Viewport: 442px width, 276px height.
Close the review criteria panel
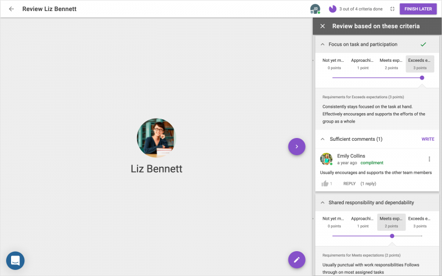coord(323,26)
